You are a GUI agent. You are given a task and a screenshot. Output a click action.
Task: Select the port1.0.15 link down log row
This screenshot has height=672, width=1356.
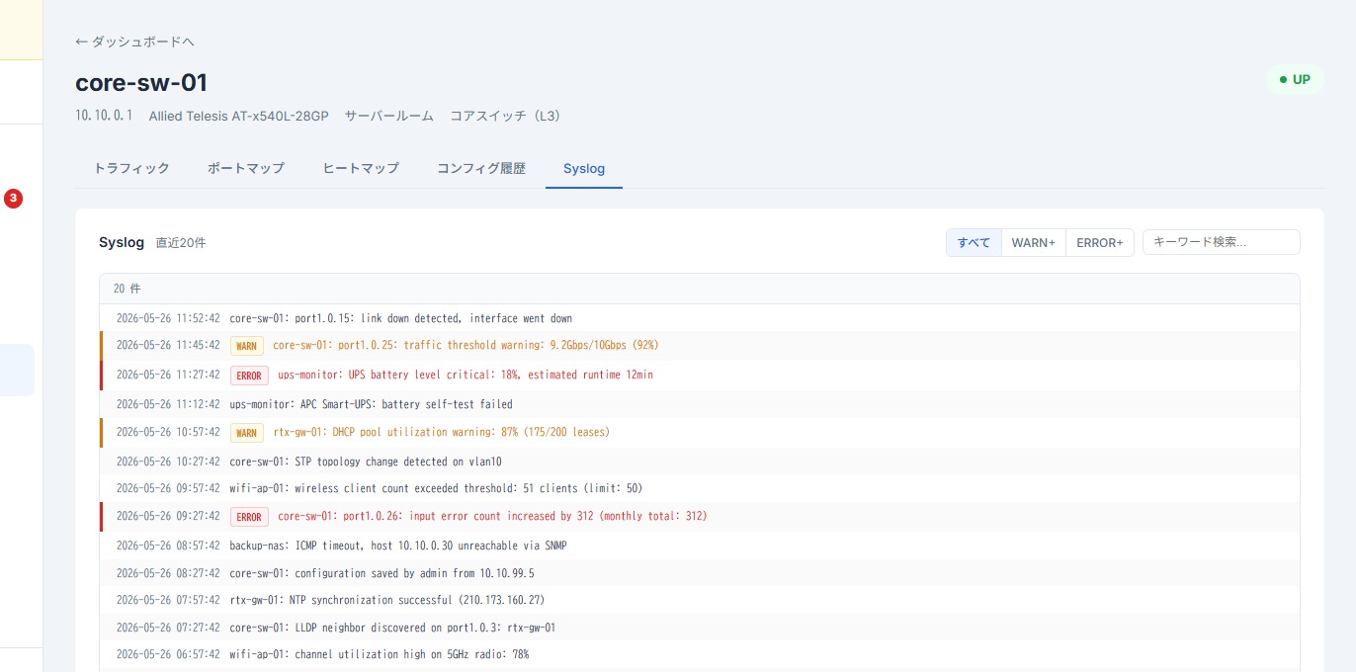tap(700, 318)
